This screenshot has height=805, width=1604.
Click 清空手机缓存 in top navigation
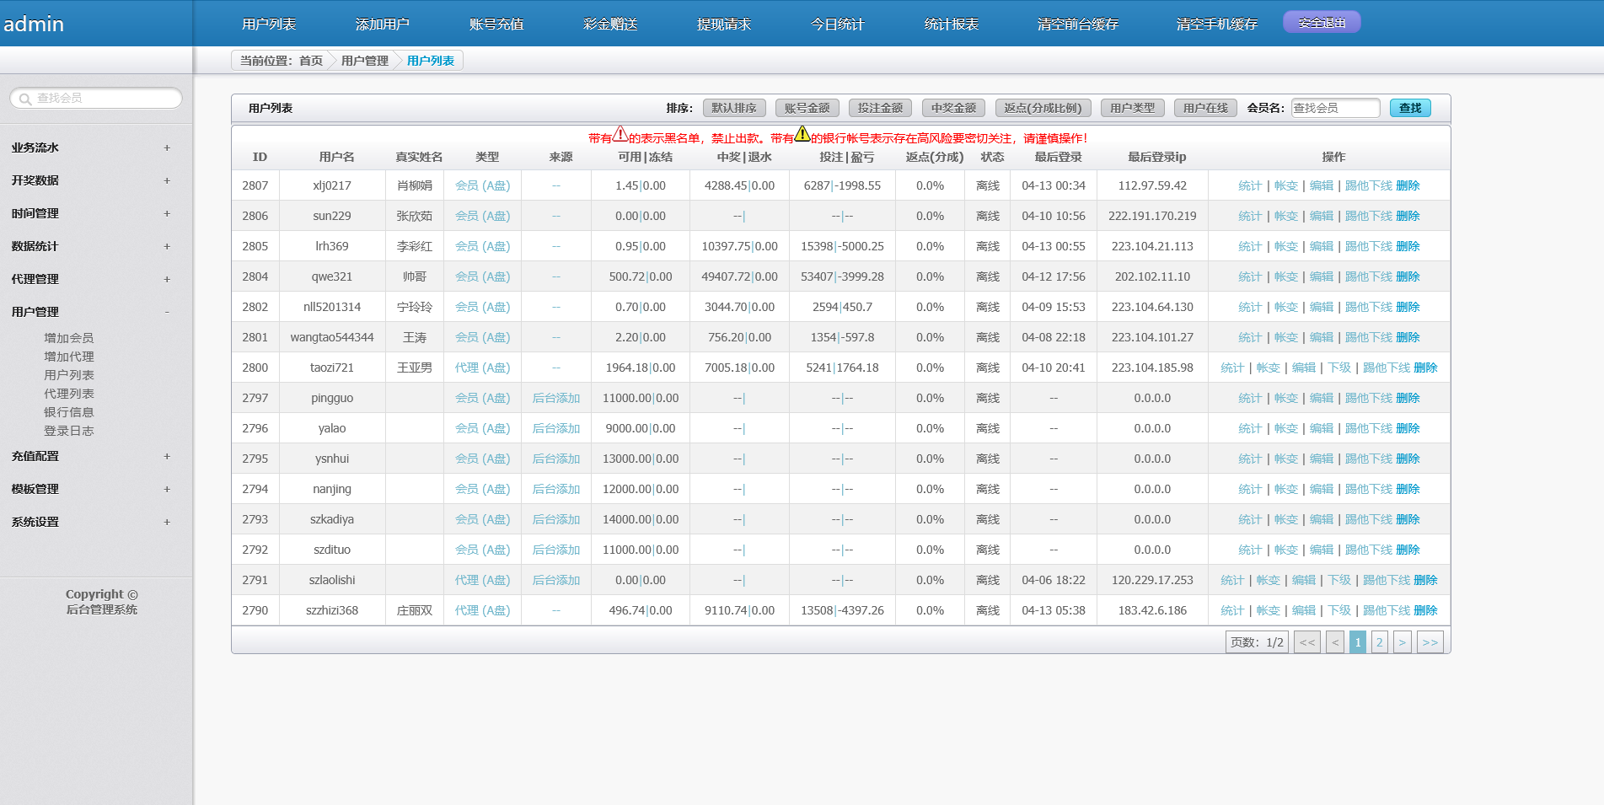[x=1217, y=24]
